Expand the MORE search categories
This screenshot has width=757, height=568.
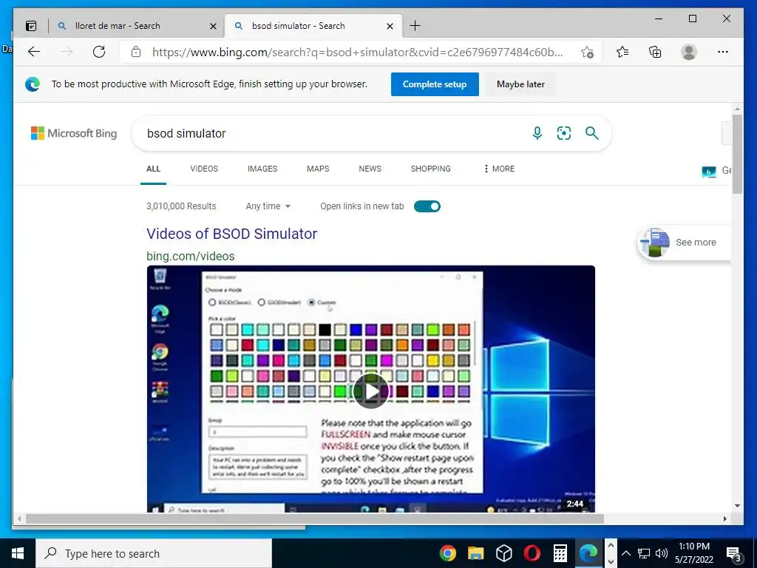click(x=499, y=169)
